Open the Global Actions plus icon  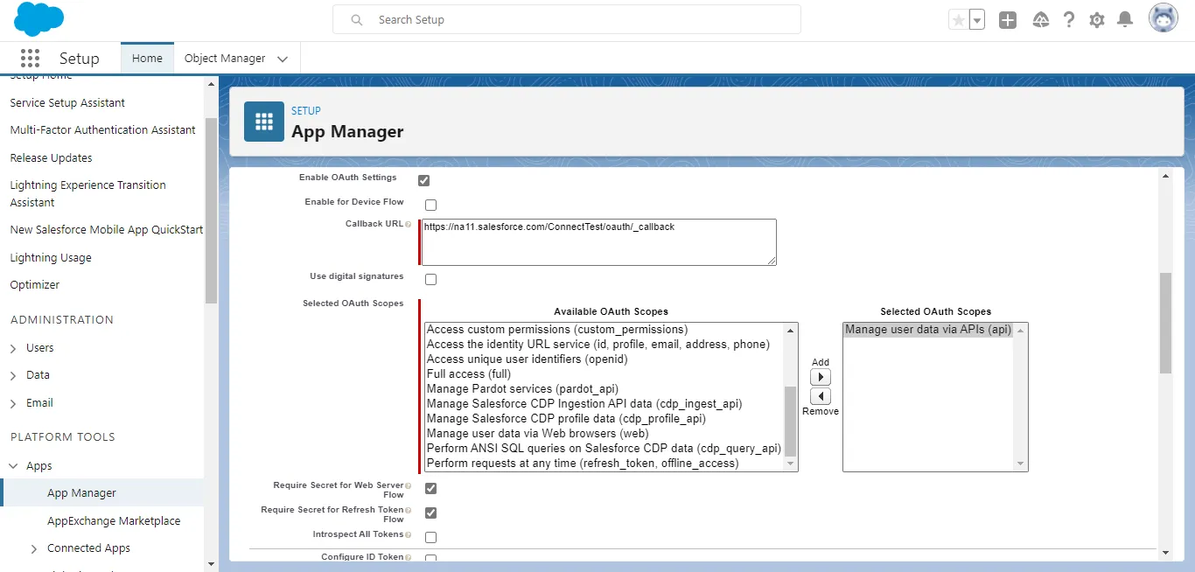(x=1008, y=20)
